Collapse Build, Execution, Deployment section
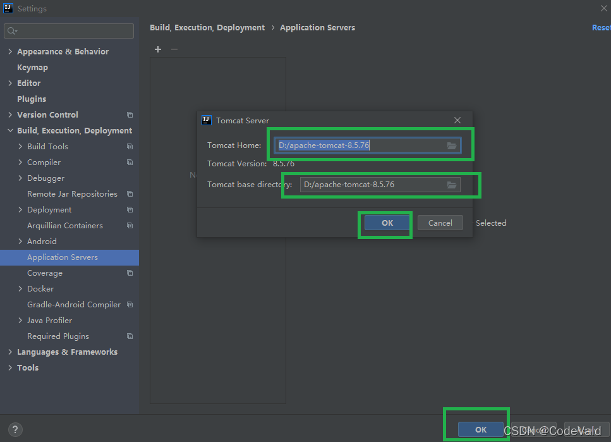 click(10, 131)
